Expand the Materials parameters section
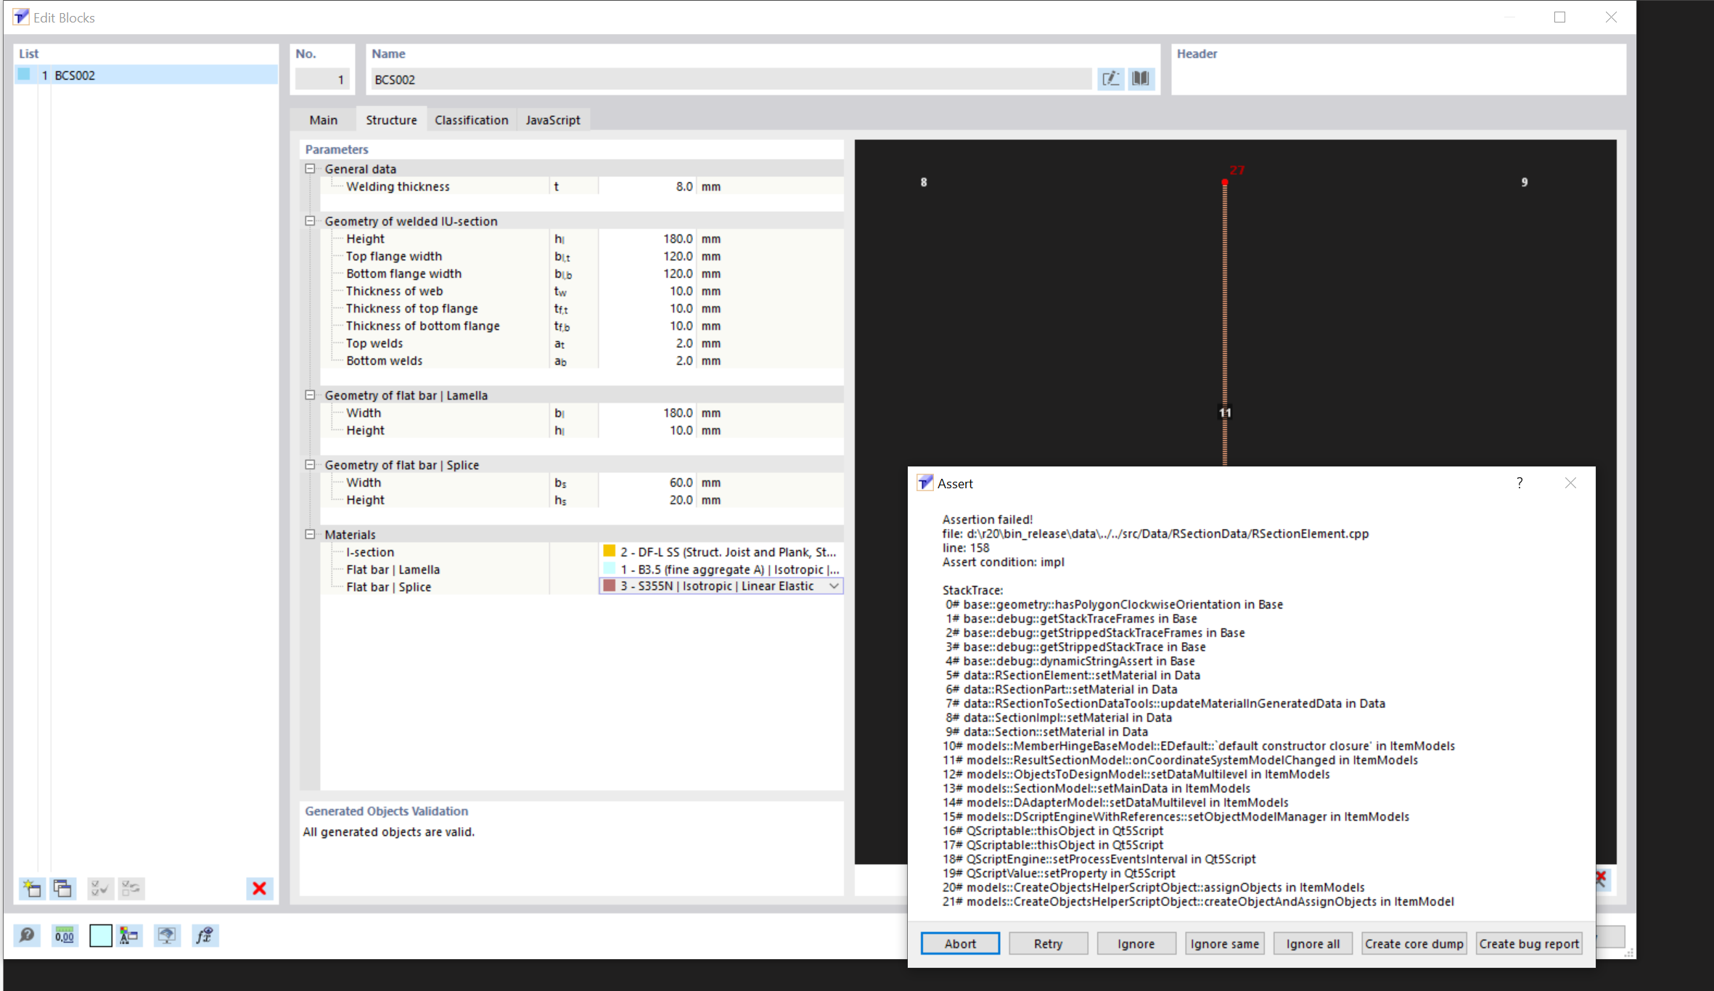The width and height of the screenshot is (1714, 991). click(311, 533)
